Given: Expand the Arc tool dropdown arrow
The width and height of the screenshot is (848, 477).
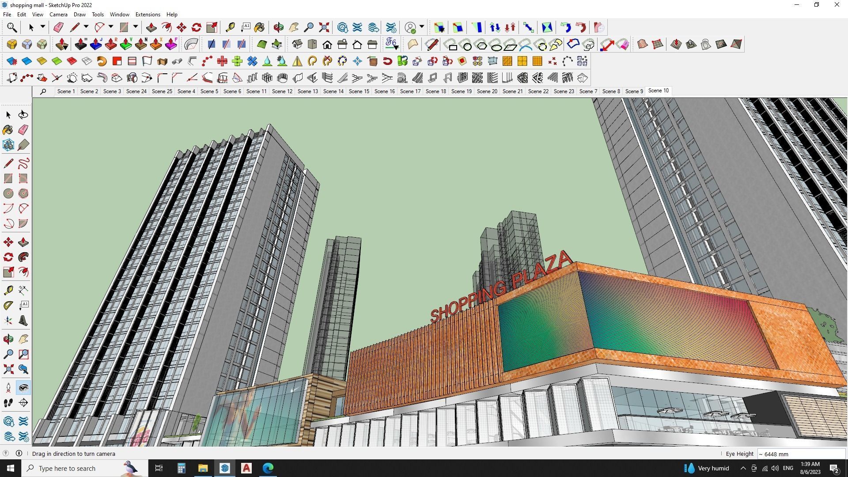Looking at the screenshot, I should (111, 27).
